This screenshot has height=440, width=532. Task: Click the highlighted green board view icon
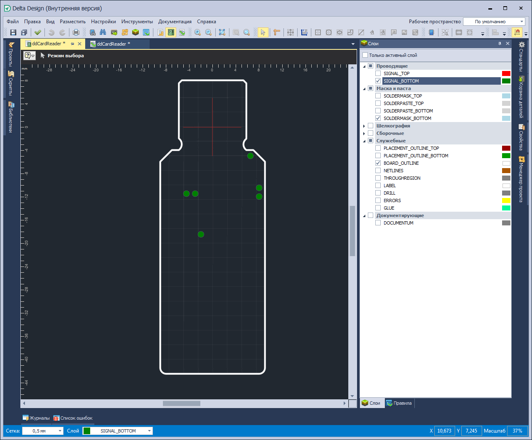[x=171, y=32]
